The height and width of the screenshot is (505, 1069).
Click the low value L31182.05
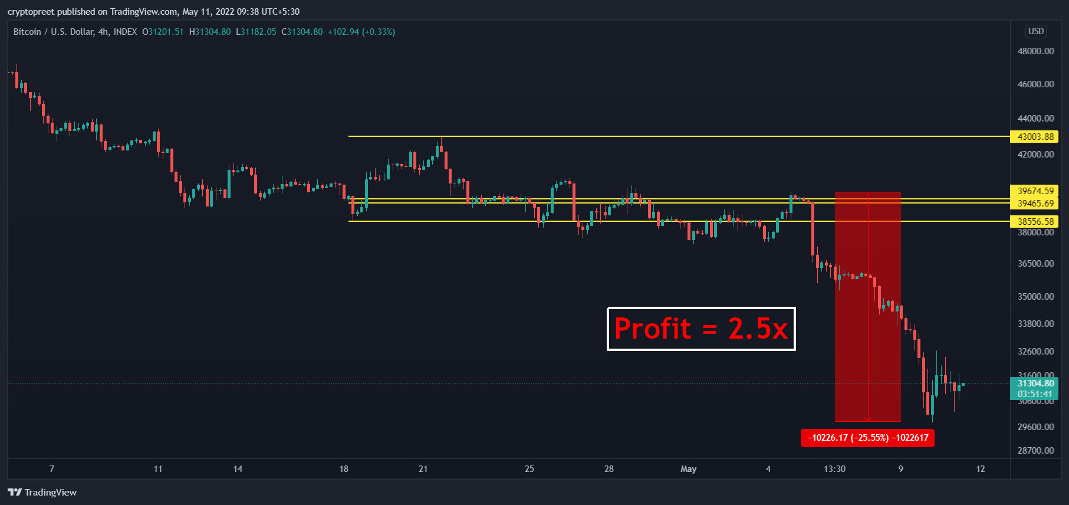(x=256, y=32)
